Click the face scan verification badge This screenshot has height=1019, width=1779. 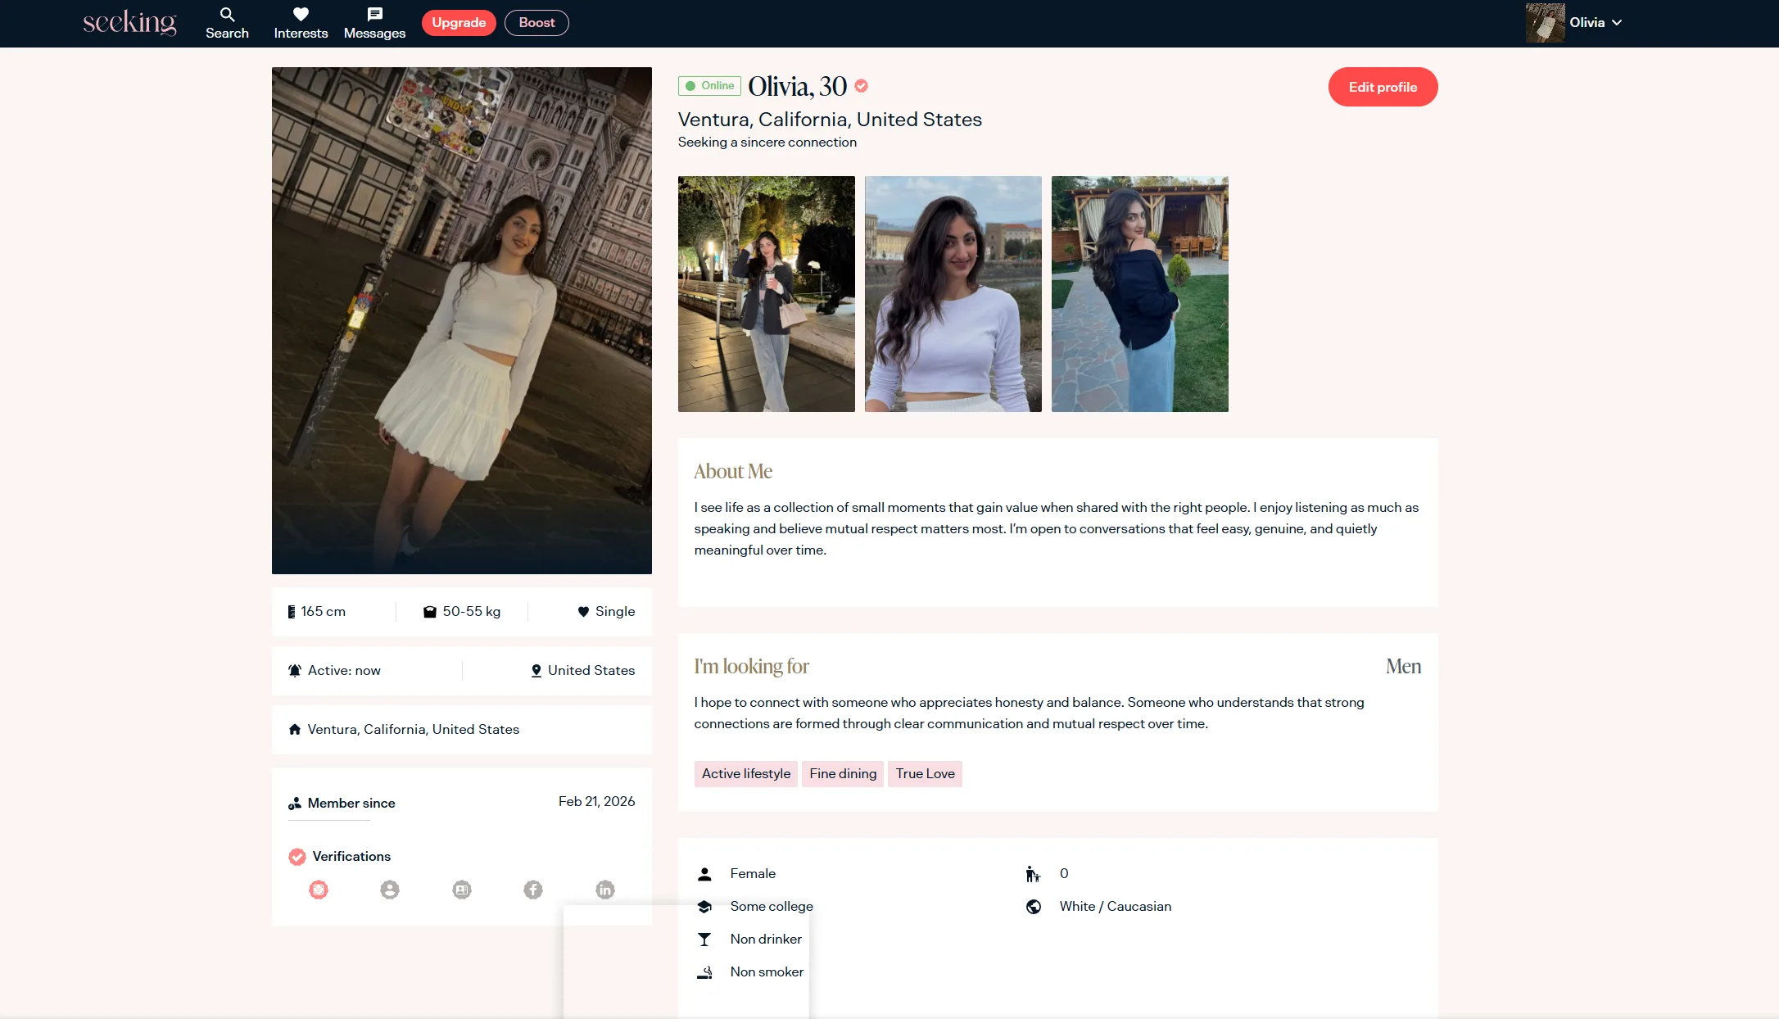[x=319, y=890]
